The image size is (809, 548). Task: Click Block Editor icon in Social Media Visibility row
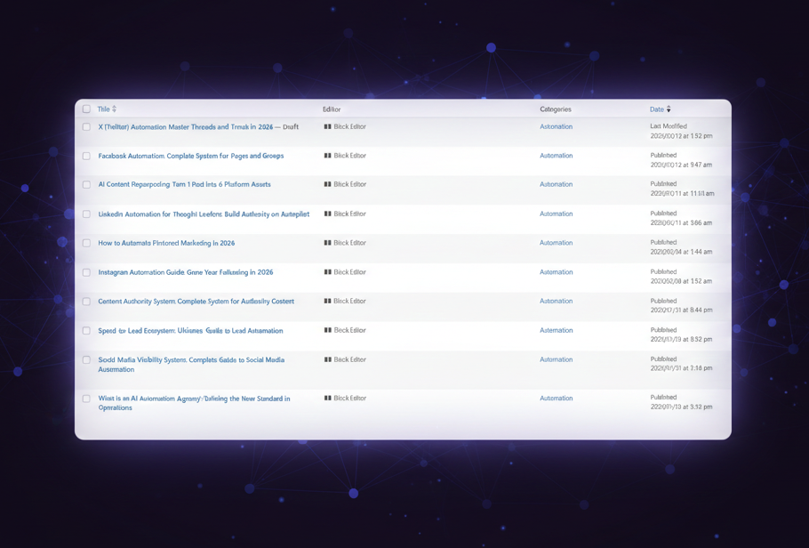pyautogui.click(x=327, y=359)
